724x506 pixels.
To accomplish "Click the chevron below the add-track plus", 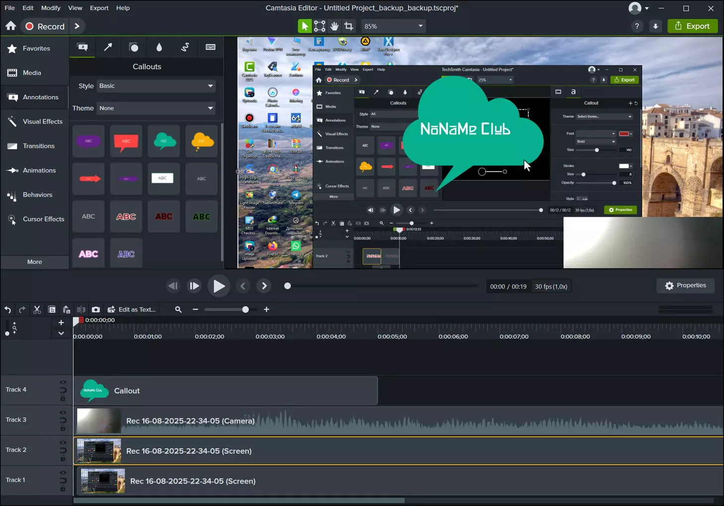I will (x=61, y=333).
